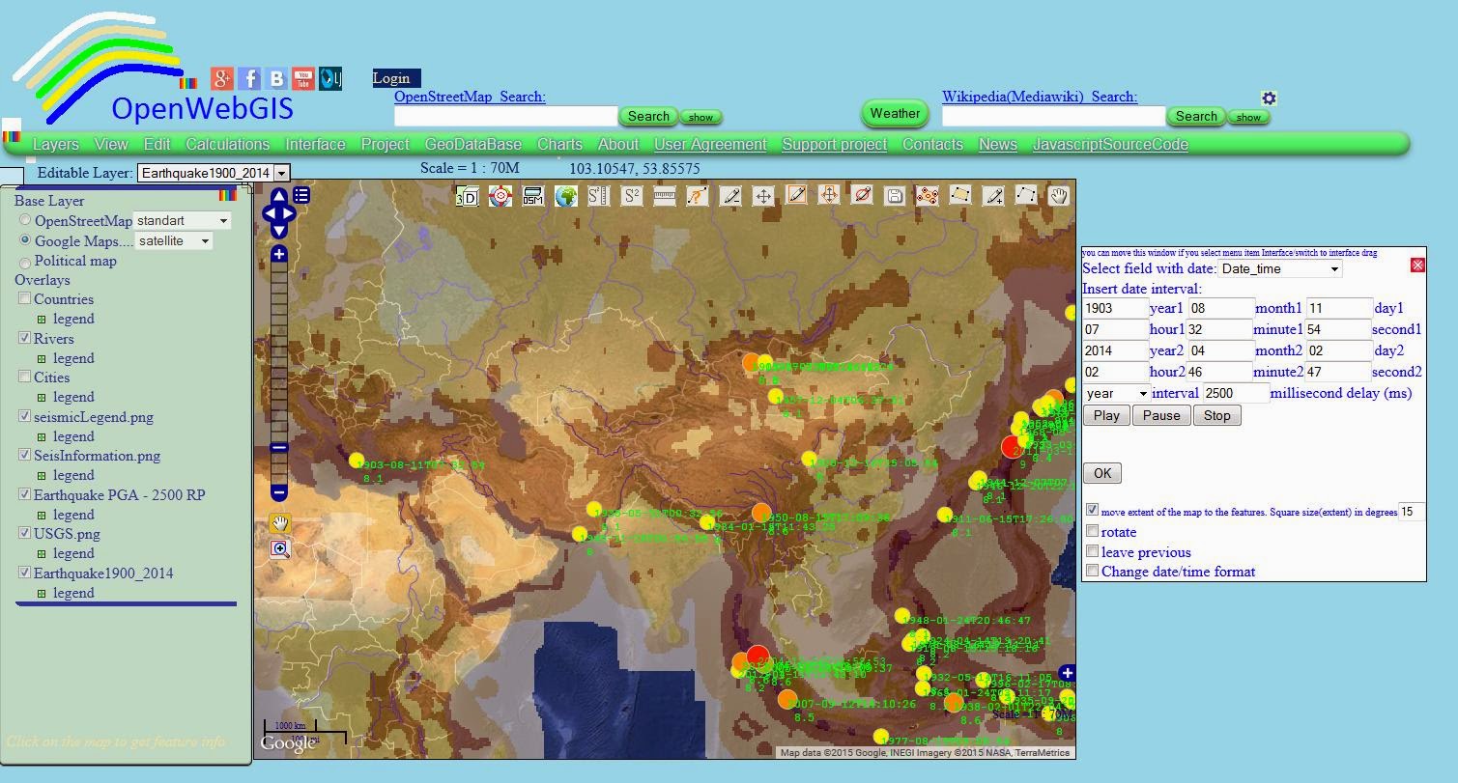Click Play in the date animation panel
1458x783 pixels.
tap(1106, 416)
